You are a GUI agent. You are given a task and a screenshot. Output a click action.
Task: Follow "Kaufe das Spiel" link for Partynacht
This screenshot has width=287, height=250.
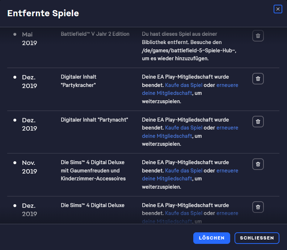183,128
